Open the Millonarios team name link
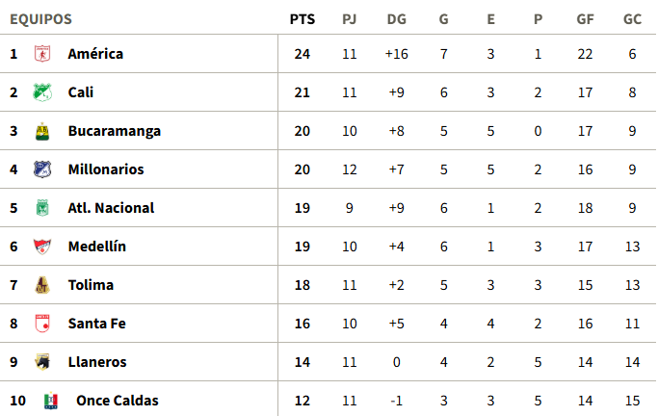The image size is (658, 416). click(106, 169)
